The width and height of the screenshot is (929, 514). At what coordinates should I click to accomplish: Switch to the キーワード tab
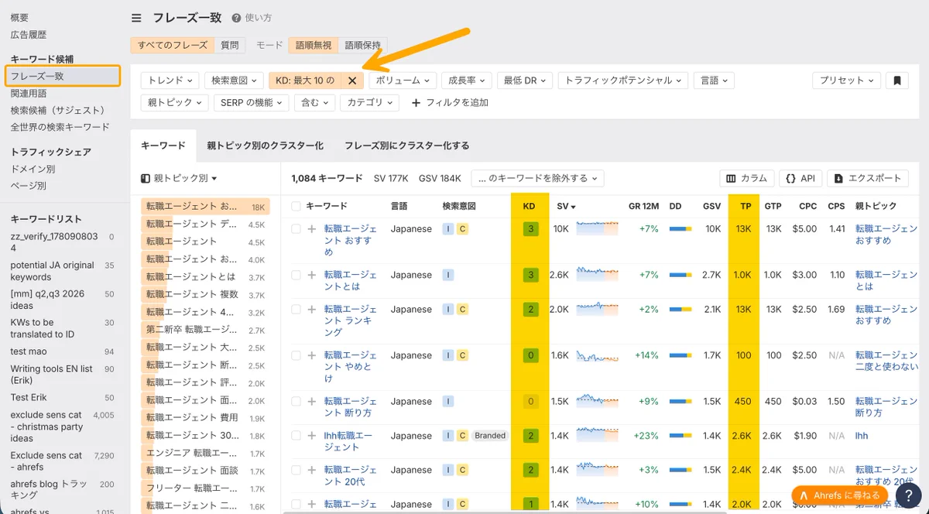[x=163, y=146]
